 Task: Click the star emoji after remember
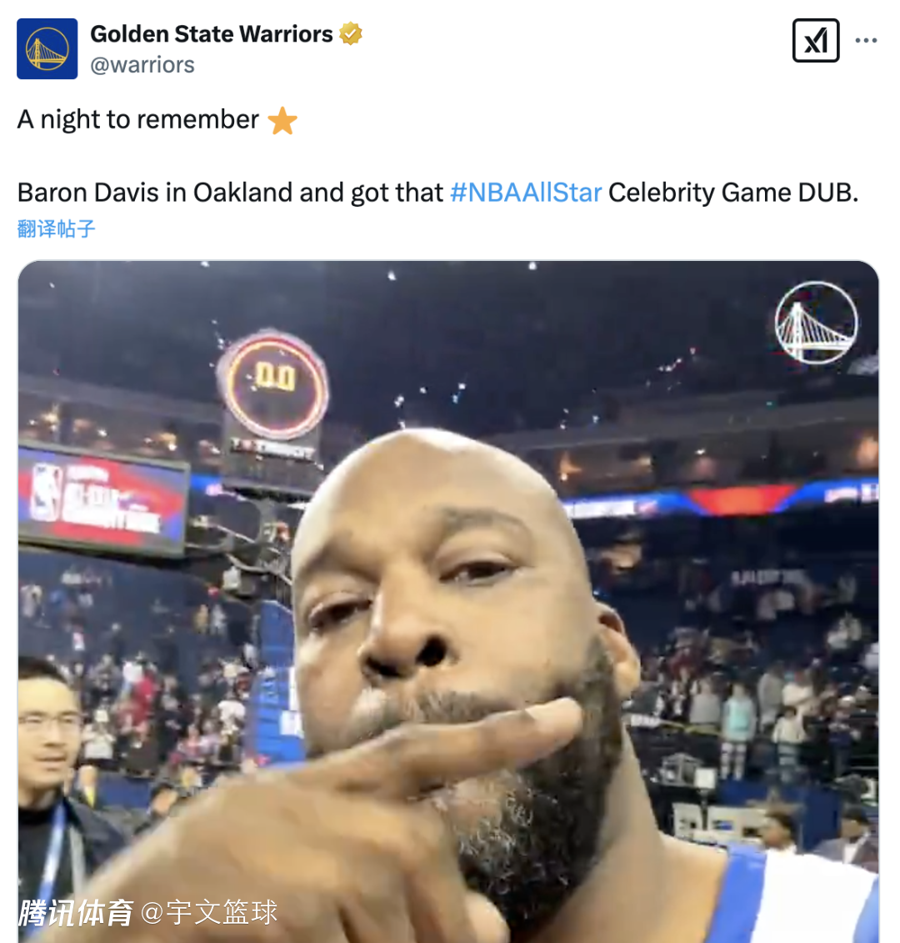click(282, 120)
